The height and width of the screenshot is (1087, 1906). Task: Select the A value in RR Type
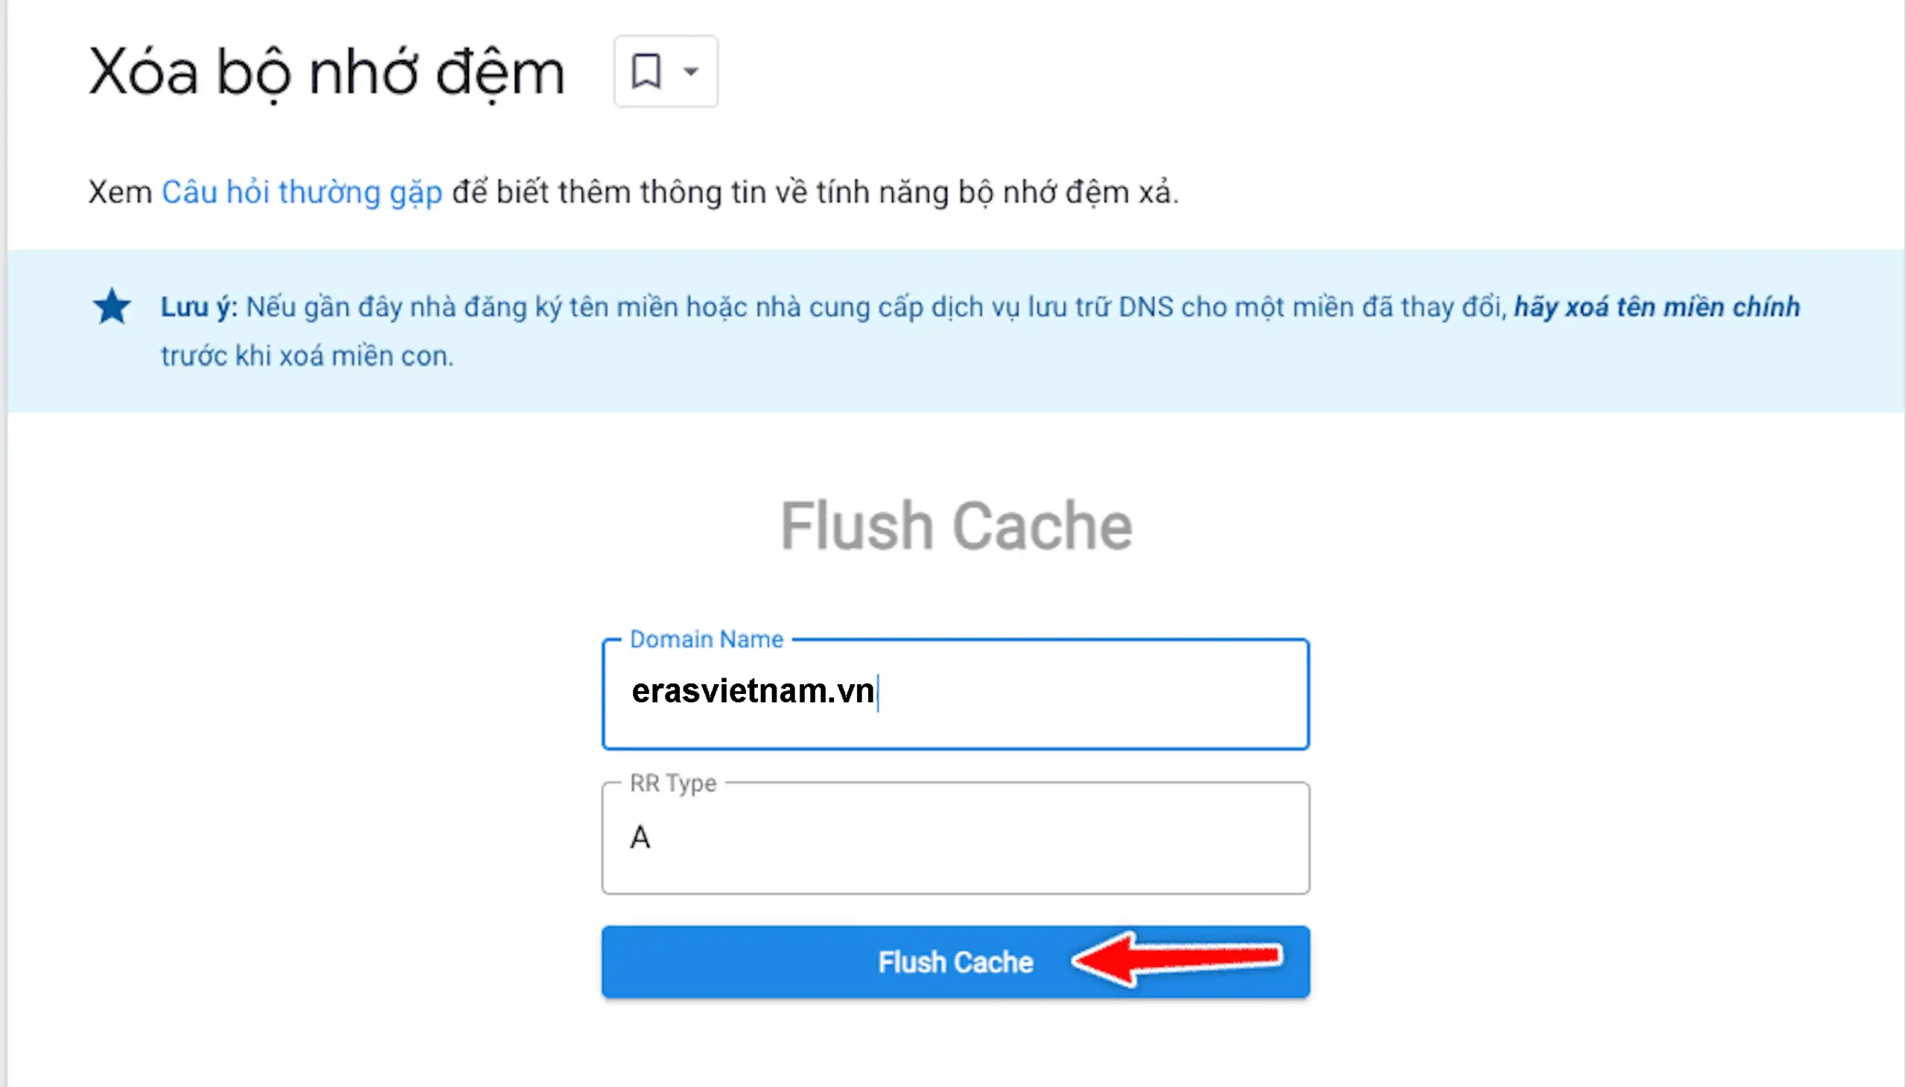pyautogui.click(x=640, y=838)
